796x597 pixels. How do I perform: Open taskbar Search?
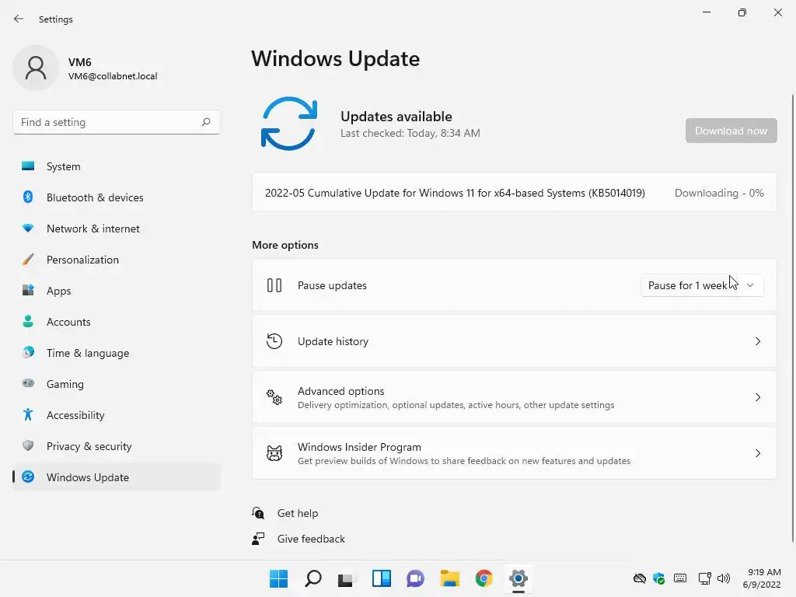(x=312, y=578)
